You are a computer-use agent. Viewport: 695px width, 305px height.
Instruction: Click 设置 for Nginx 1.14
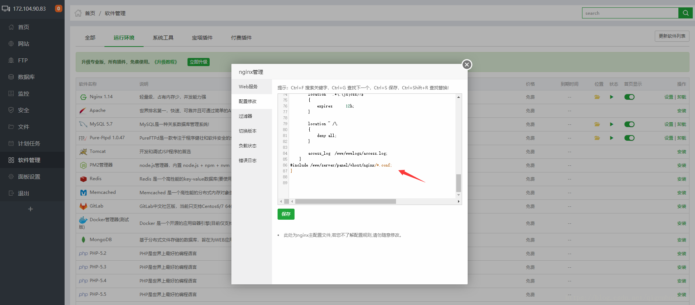[x=669, y=97]
